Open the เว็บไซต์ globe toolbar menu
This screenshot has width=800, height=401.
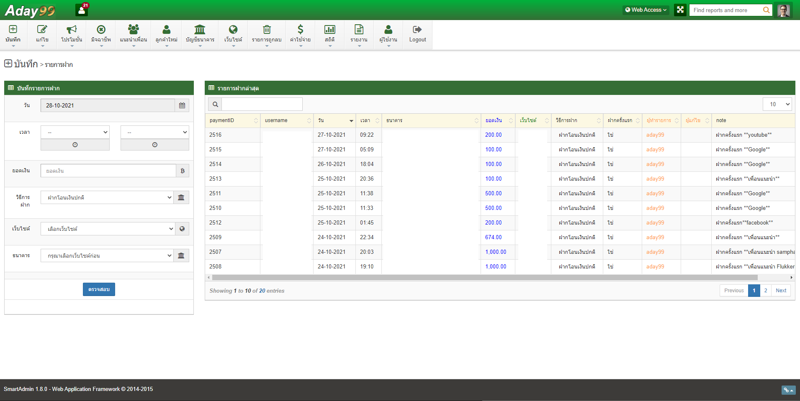[233, 35]
